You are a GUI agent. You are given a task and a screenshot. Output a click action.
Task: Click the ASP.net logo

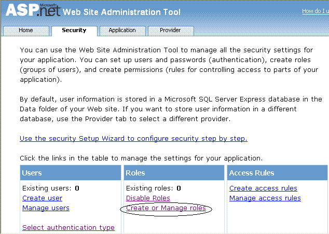pyautogui.click(x=31, y=10)
